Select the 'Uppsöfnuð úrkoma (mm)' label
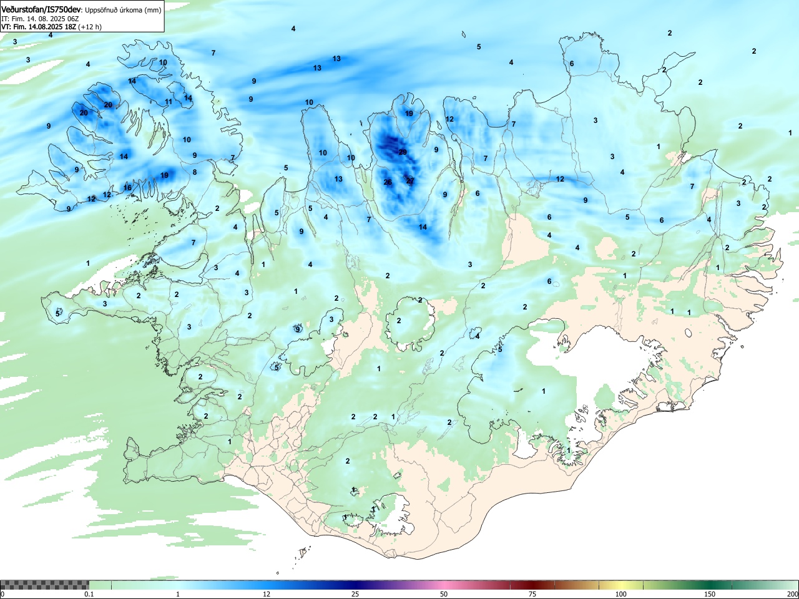Viewport: 799px width, 599px height. tap(123, 11)
